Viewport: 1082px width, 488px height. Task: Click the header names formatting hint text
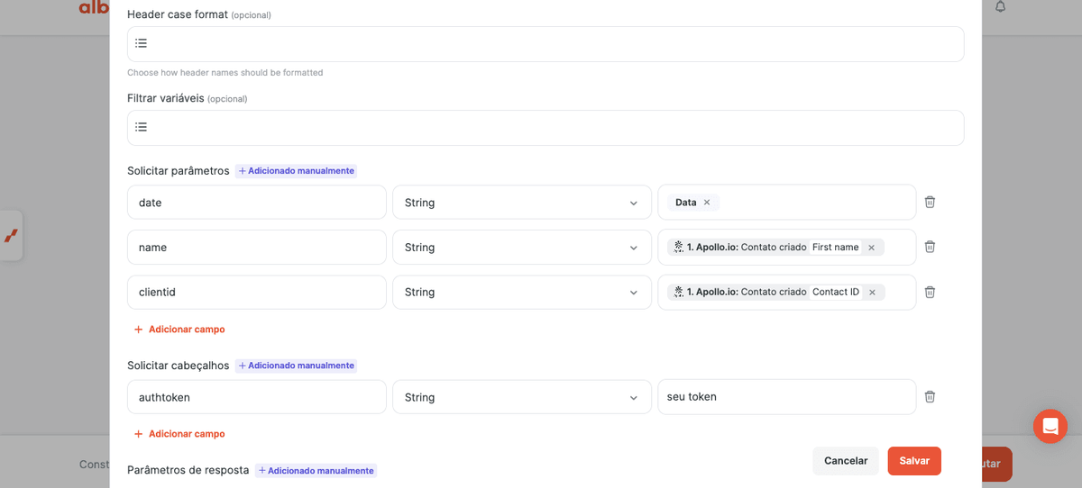(x=225, y=73)
